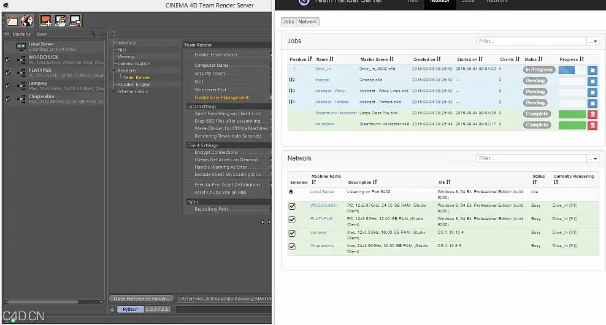This screenshot has height=325, width=606.
Task: Expand the Scheme Colors tree node
Action: click(115, 91)
